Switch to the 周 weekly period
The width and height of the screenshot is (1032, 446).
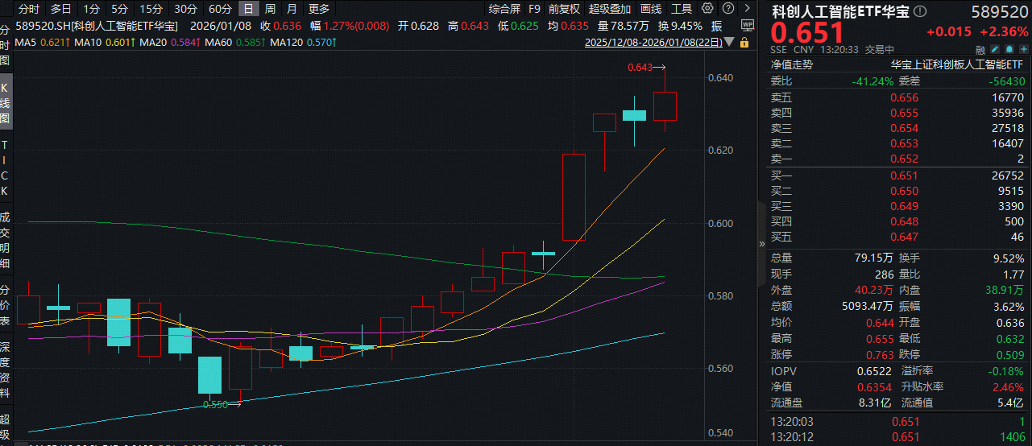270,9
